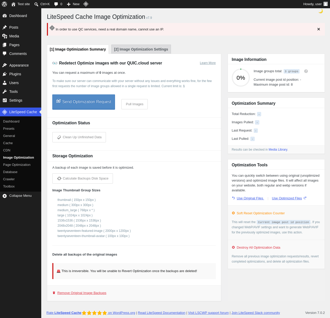Visit the LSCWP support forum link
Screen dimensions: 330x318
click(x=208, y=313)
